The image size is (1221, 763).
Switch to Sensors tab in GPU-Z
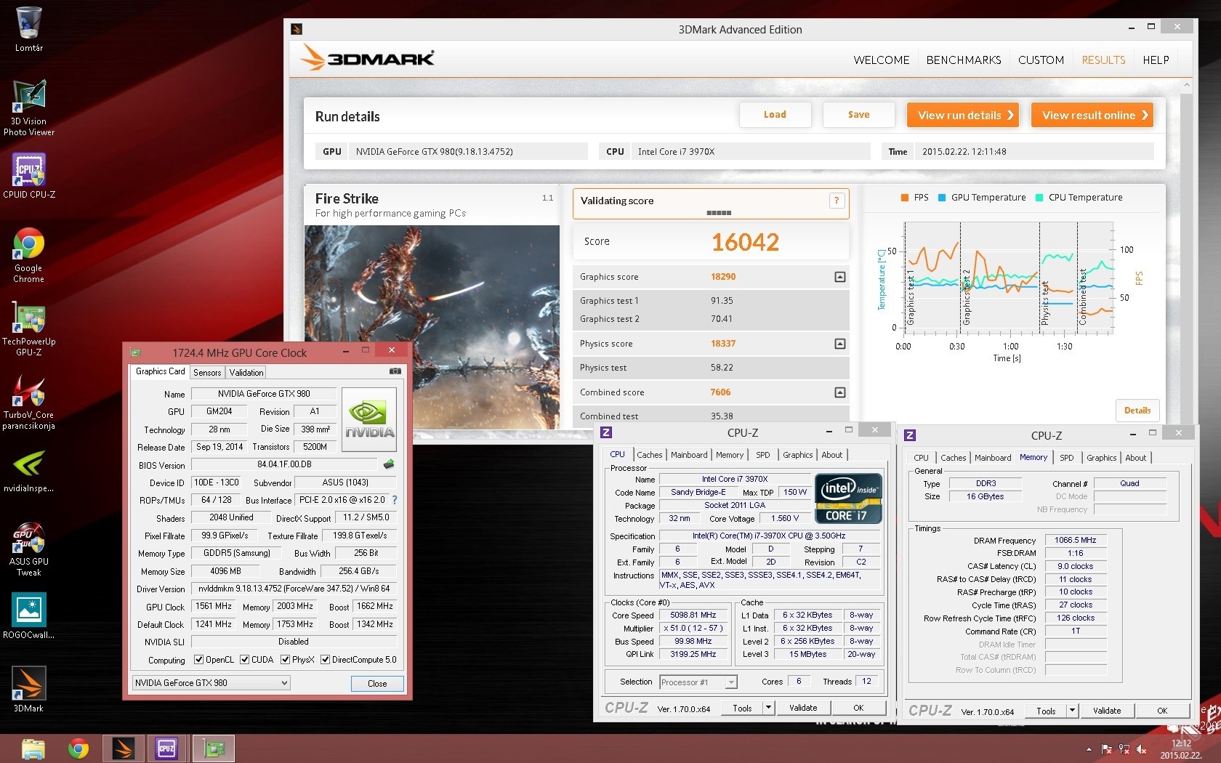207,373
